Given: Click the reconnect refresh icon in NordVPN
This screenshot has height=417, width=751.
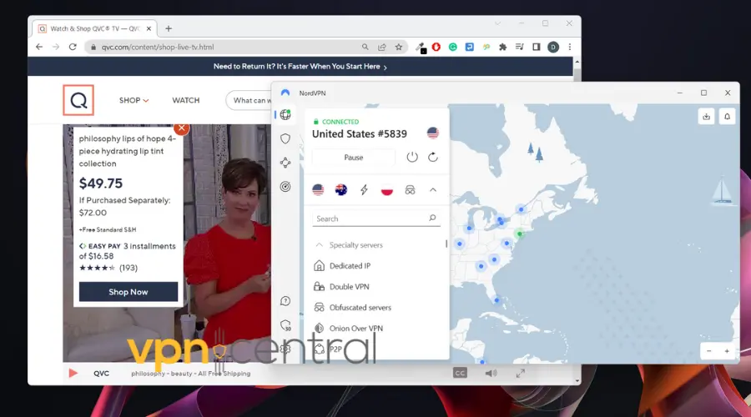Looking at the screenshot, I should pyautogui.click(x=433, y=157).
